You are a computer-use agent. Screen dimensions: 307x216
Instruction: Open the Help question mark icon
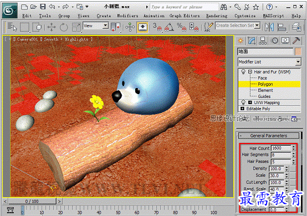pos(269,7)
